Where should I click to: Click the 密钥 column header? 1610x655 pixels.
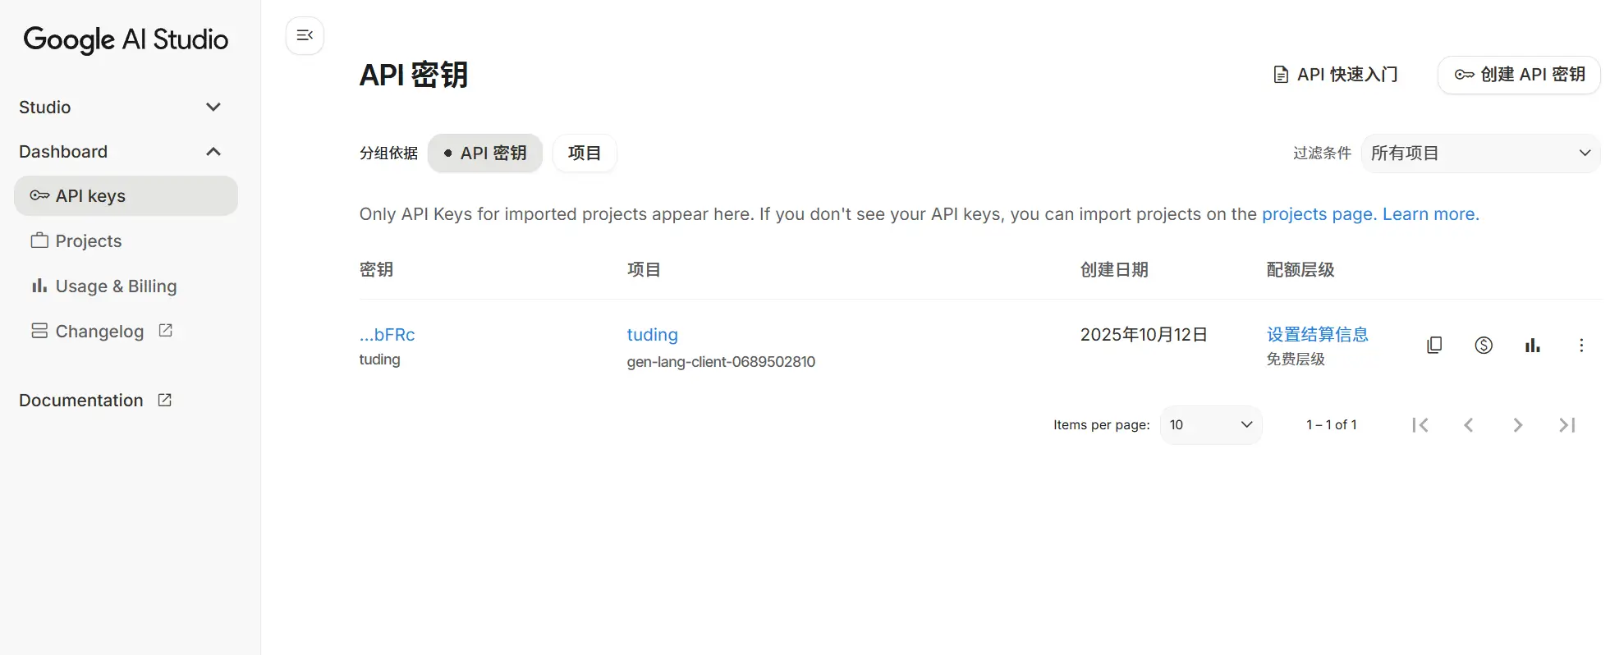click(376, 269)
